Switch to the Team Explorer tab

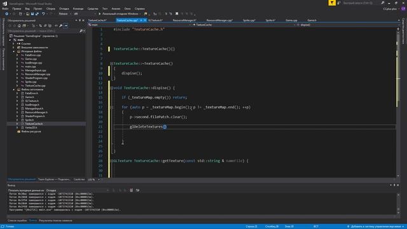click(54, 179)
